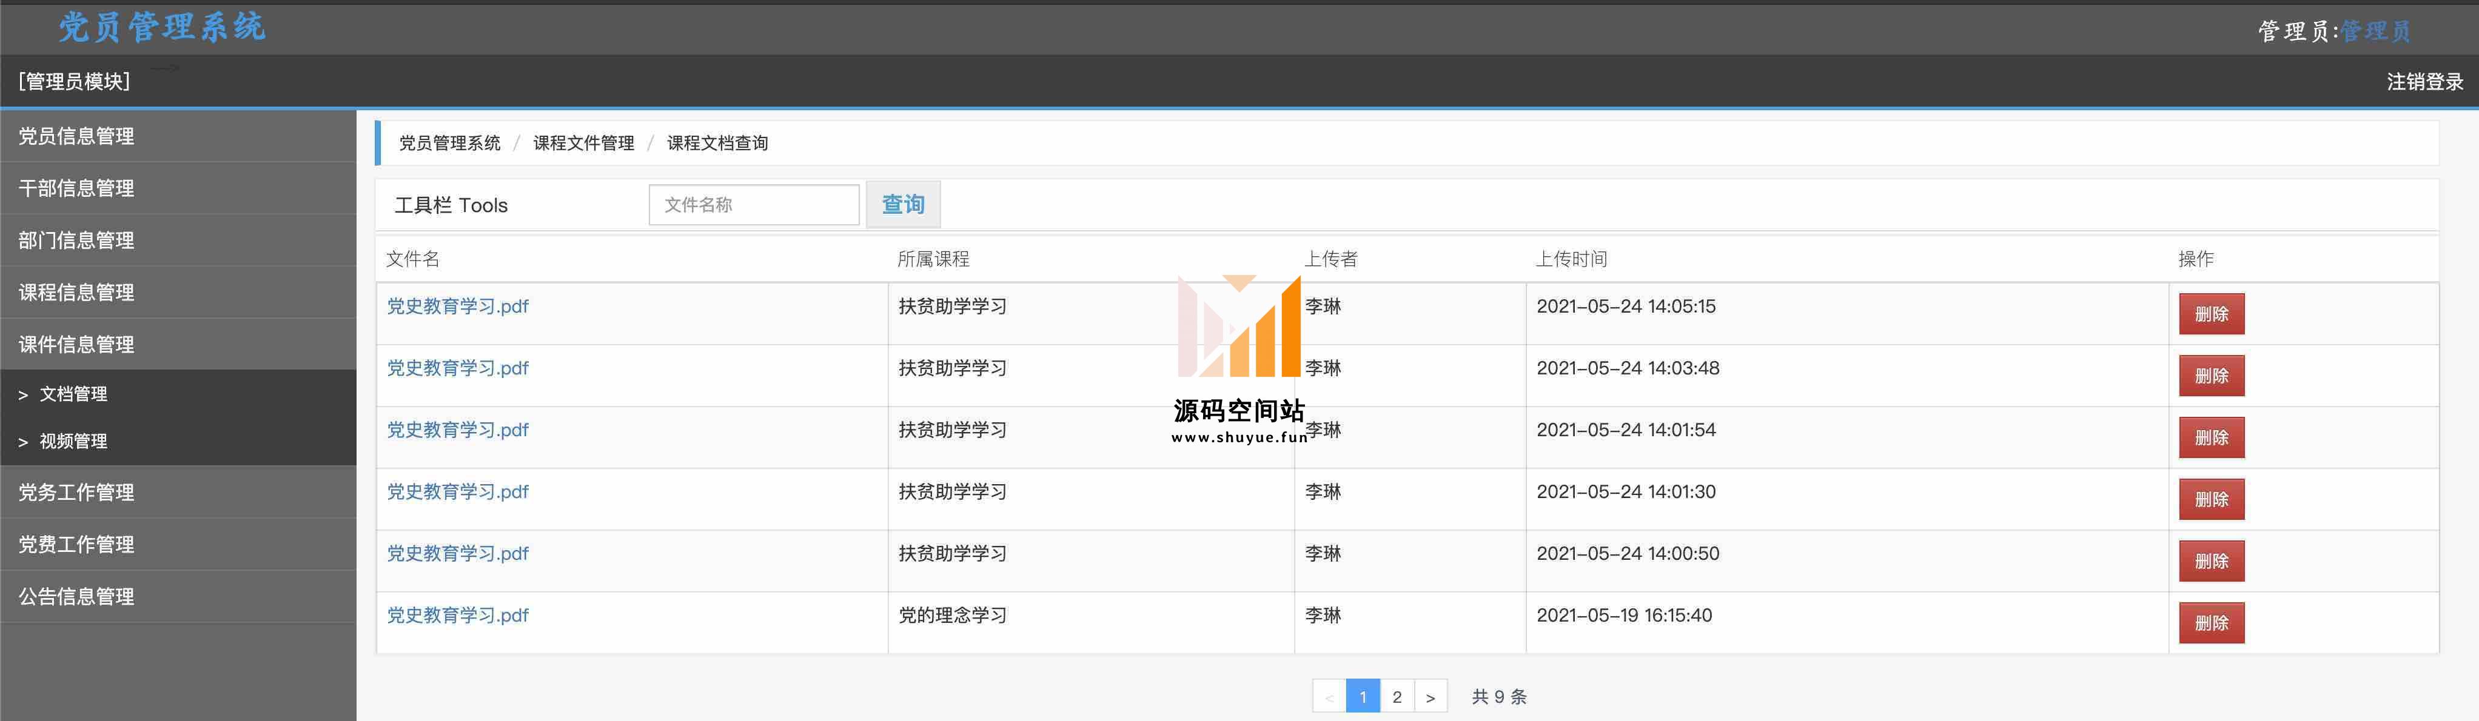Open 党史教育学习.pdf uploaded on 2021-05-19
This screenshot has height=721, width=2479.
tap(457, 615)
